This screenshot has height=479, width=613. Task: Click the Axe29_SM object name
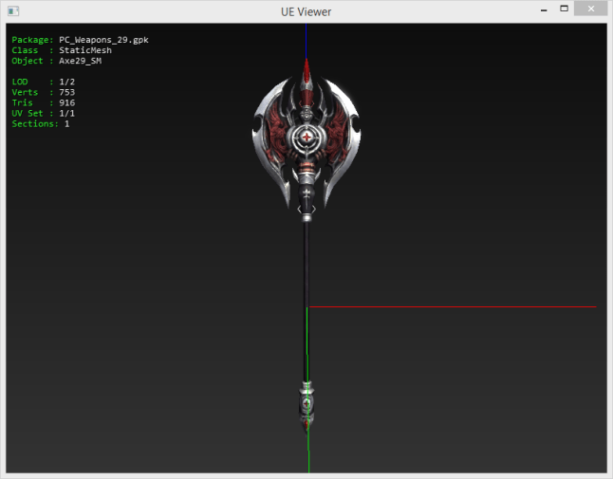click(x=80, y=61)
